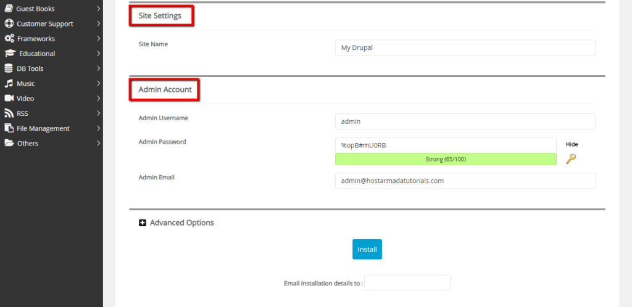
Task: Click the Site Settings heading
Action: pyautogui.click(x=160, y=15)
